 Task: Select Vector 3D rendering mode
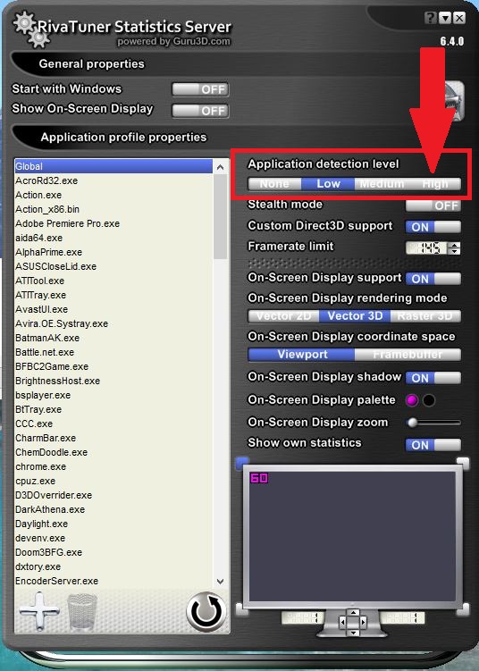pos(355,316)
